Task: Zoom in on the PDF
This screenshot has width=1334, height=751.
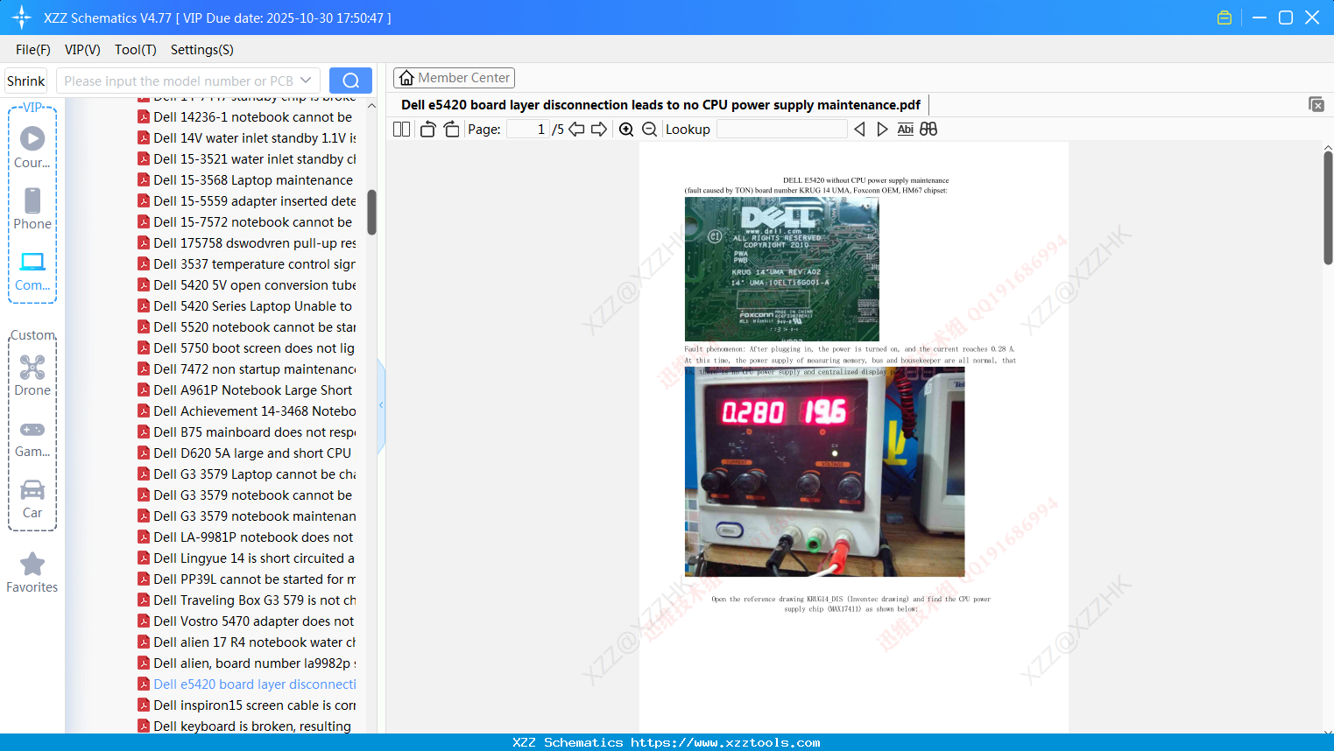Action: tap(626, 129)
